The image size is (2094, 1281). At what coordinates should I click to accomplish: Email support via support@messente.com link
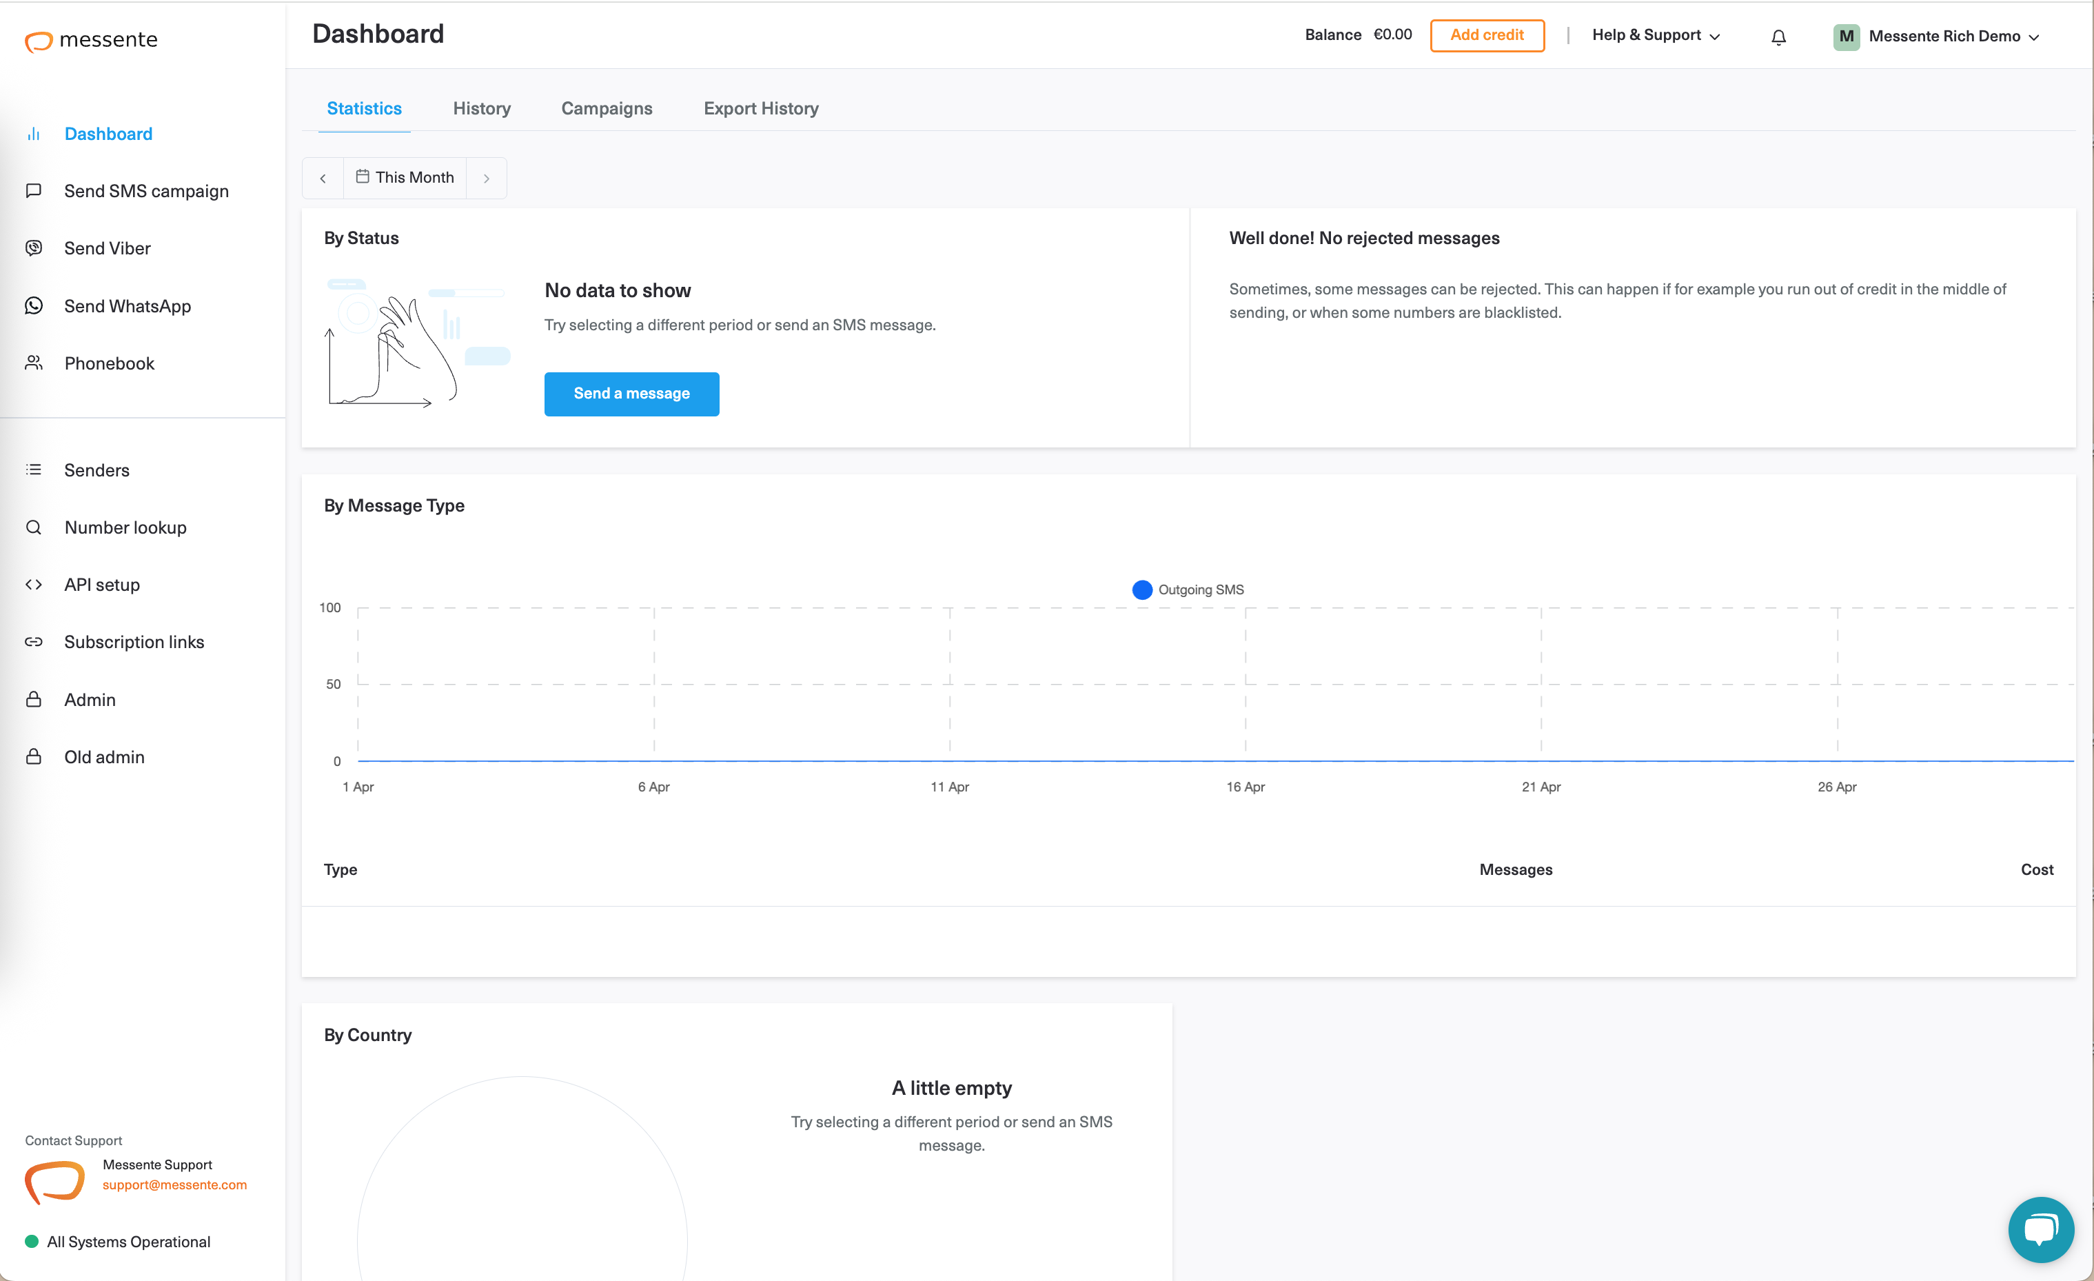coord(175,1184)
